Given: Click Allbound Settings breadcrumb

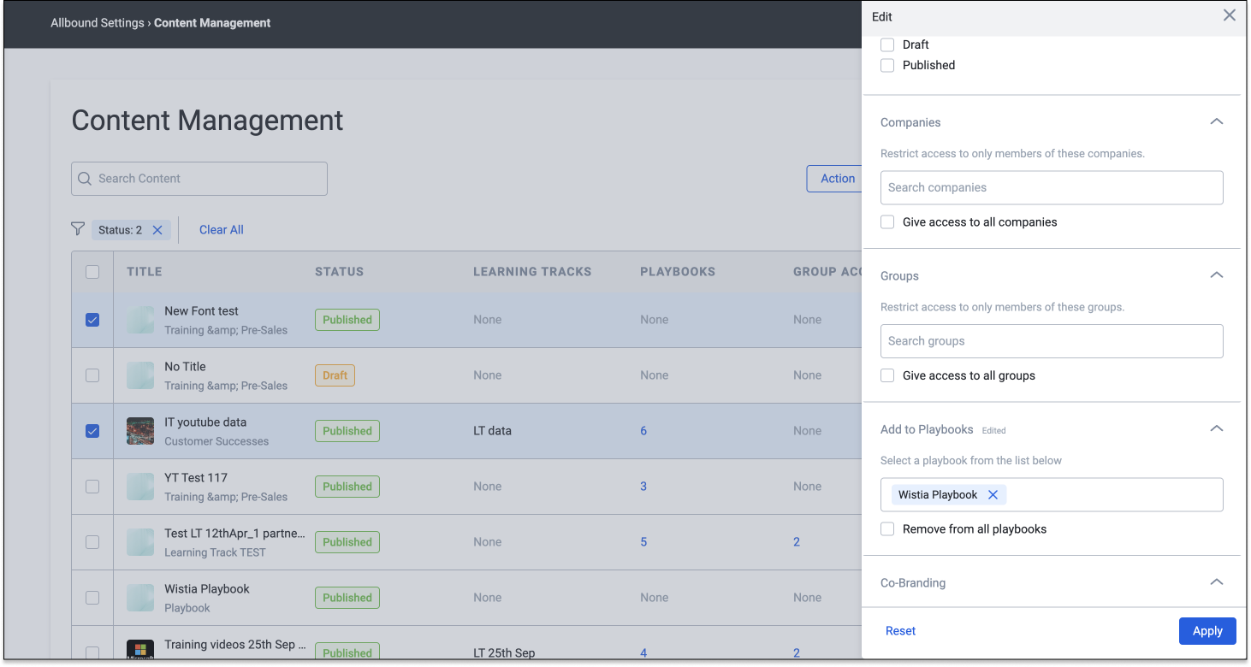Looking at the screenshot, I should 98,23.
